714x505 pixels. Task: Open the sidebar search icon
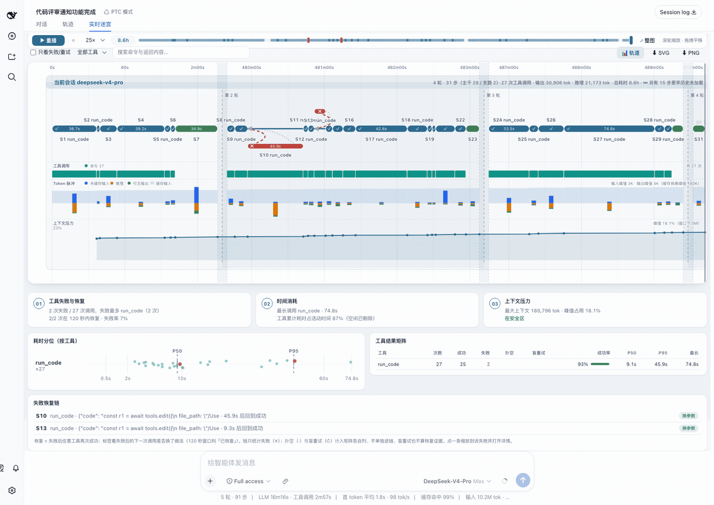[x=12, y=77]
